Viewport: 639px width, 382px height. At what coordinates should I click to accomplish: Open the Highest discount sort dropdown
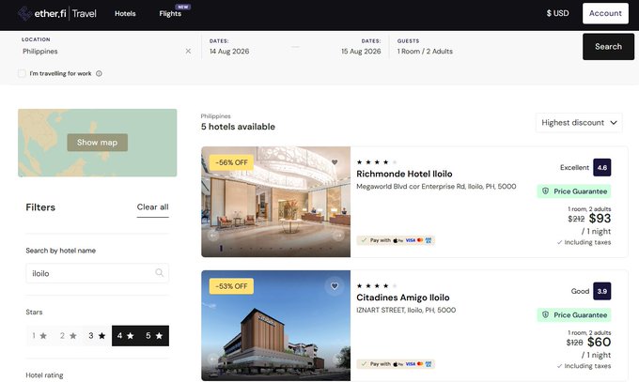coord(579,123)
